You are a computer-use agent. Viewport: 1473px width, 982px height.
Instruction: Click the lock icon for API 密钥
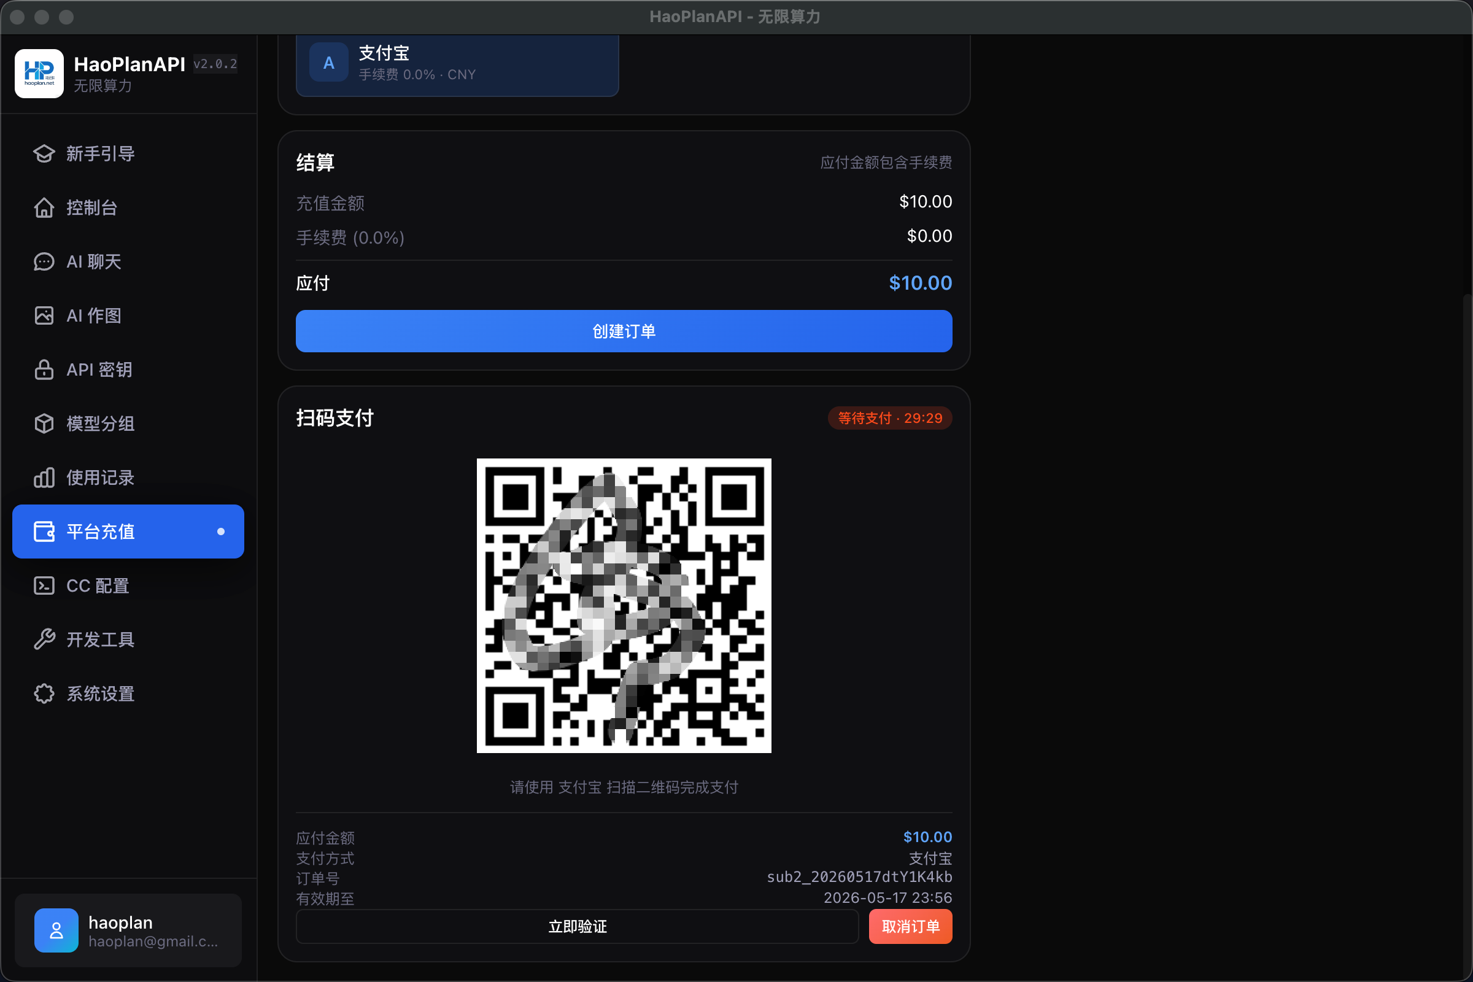coord(44,369)
